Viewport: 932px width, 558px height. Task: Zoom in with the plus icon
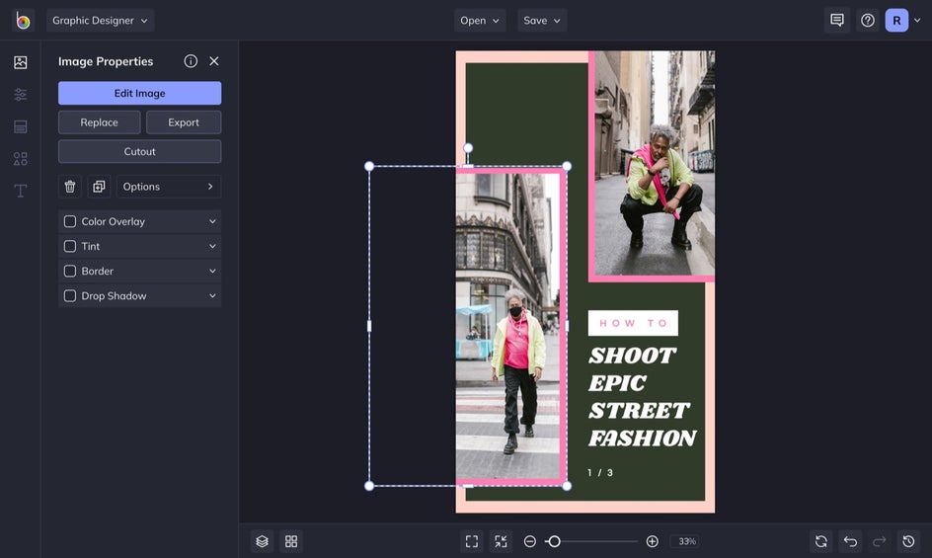point(652,541)
